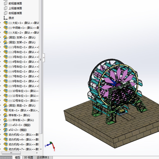Click the 原点 origin icon
Image resolution: width=159 pixels, height=159 pixels.
pos(6,18)
